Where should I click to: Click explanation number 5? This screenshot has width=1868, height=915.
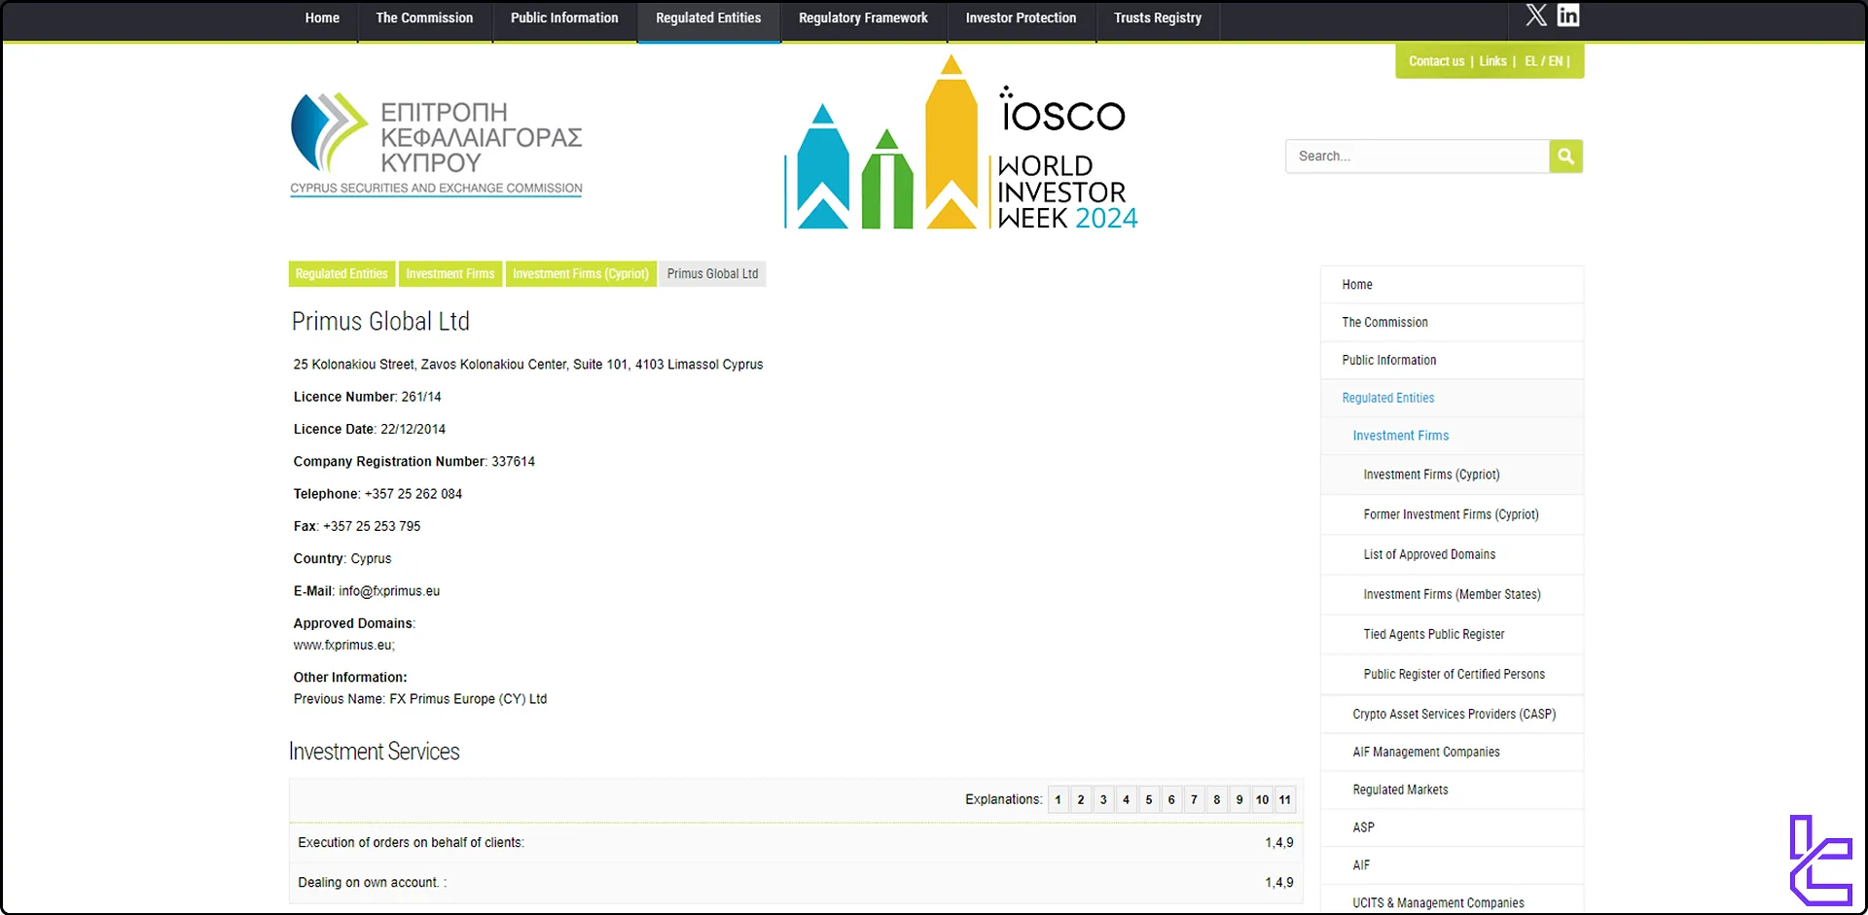pyautogui.click(x=1149, y=800)
